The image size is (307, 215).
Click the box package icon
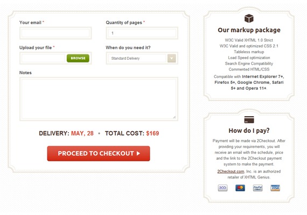click(249, 18)
